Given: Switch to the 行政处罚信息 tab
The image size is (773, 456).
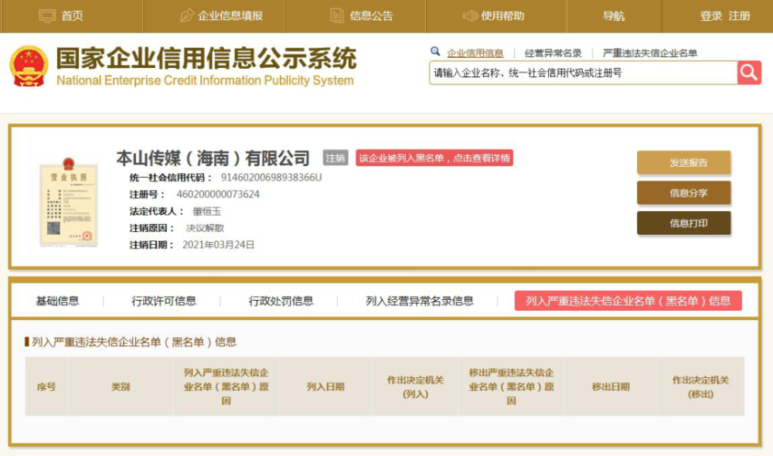Looking at the screenshot, I should pos(281,301).
